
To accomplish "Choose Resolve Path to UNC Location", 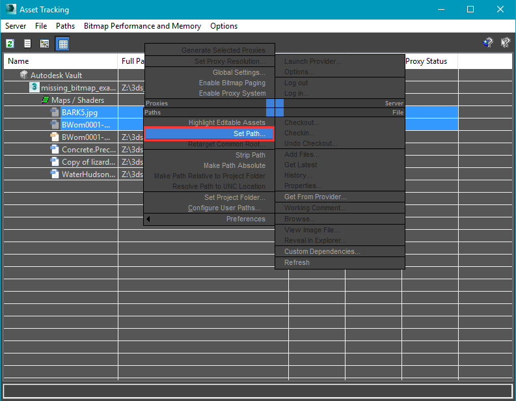I will point(219,186).
